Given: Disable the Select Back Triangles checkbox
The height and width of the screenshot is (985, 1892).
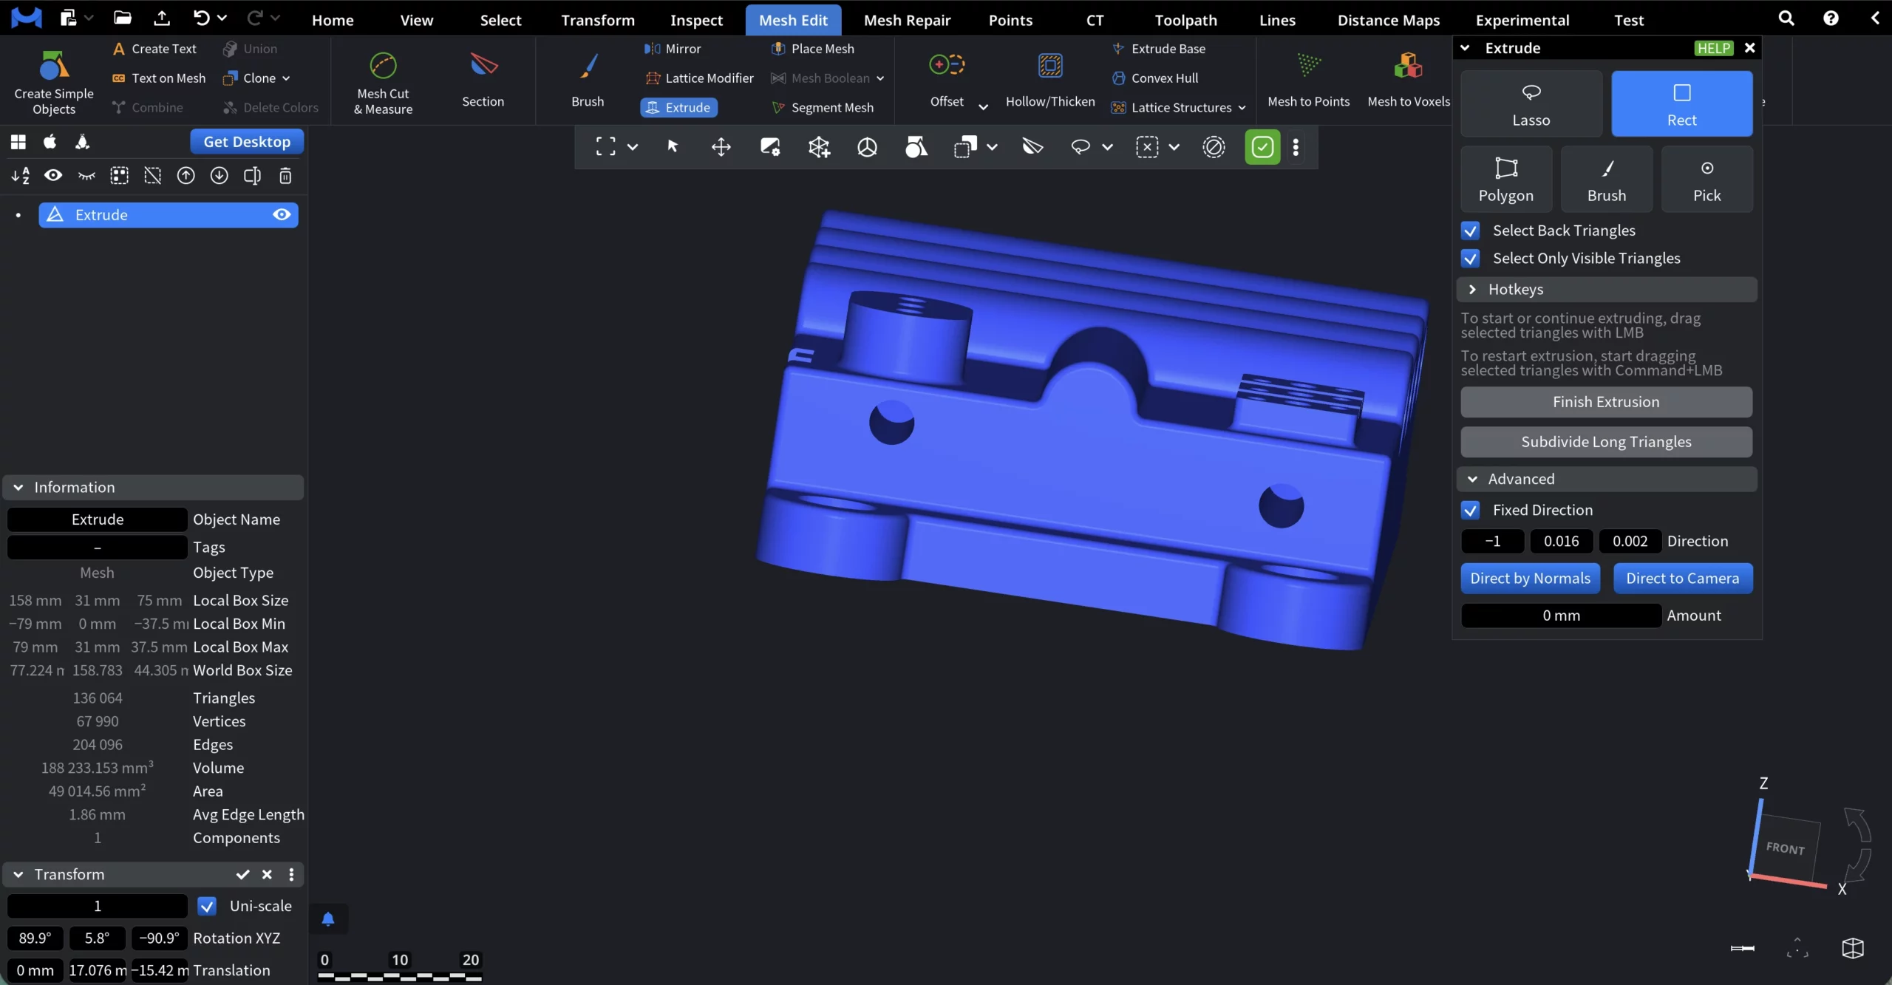Looking at the screenshot, I should point(1470,231).
